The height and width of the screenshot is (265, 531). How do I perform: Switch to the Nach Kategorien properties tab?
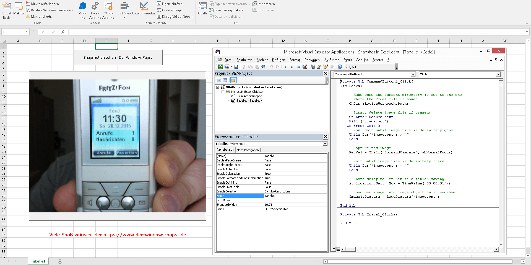coord(248,150)
